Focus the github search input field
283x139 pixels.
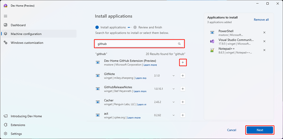point(135,44)
